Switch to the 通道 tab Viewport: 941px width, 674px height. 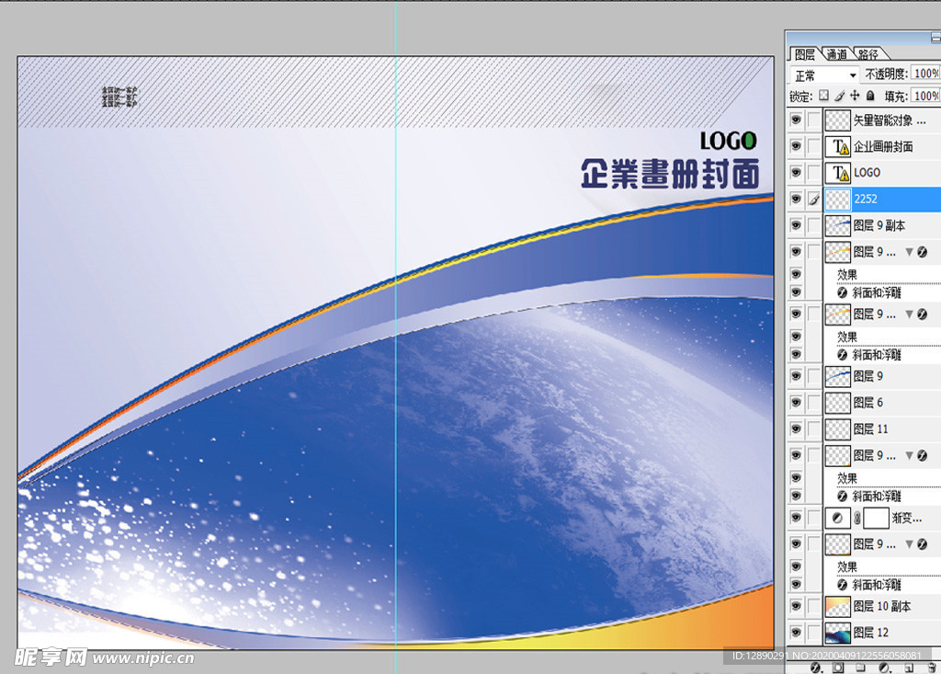[x=836, y=54]
